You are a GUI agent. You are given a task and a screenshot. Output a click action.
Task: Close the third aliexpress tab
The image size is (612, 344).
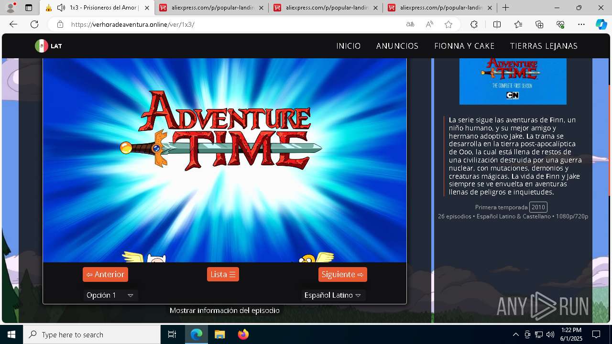click(x=490, y=8)
